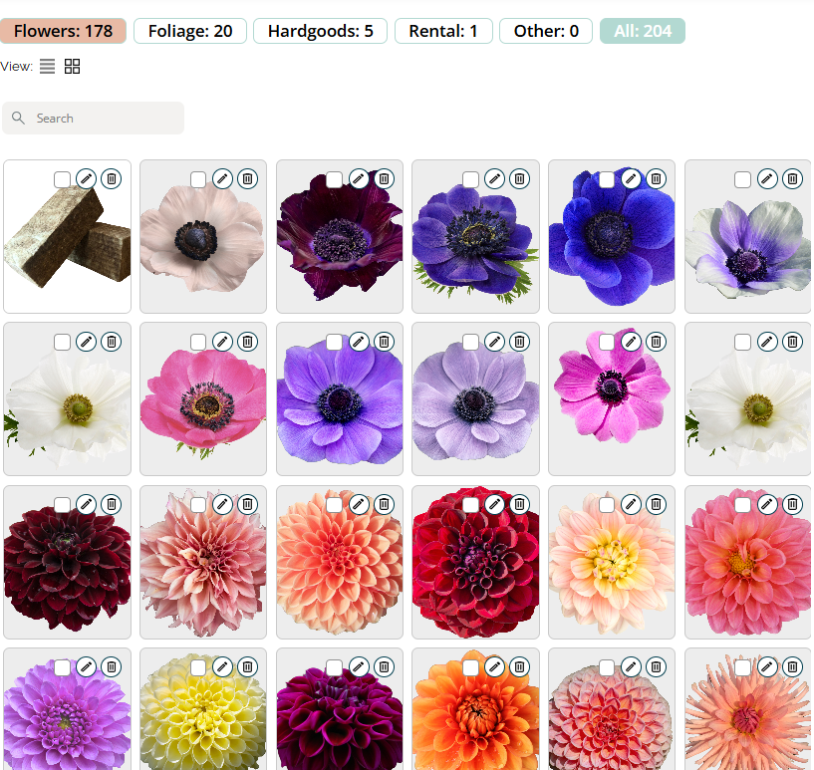Viewport: 814px width, 770px height.
Task: Check the royal blue anemone checkbox
Action: coord(606,179)
